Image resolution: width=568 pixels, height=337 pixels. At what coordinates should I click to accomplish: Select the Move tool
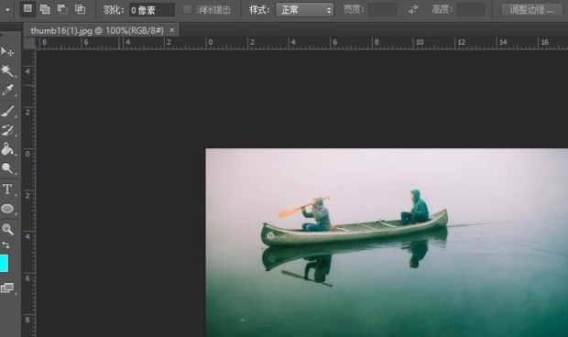(7, 52)
